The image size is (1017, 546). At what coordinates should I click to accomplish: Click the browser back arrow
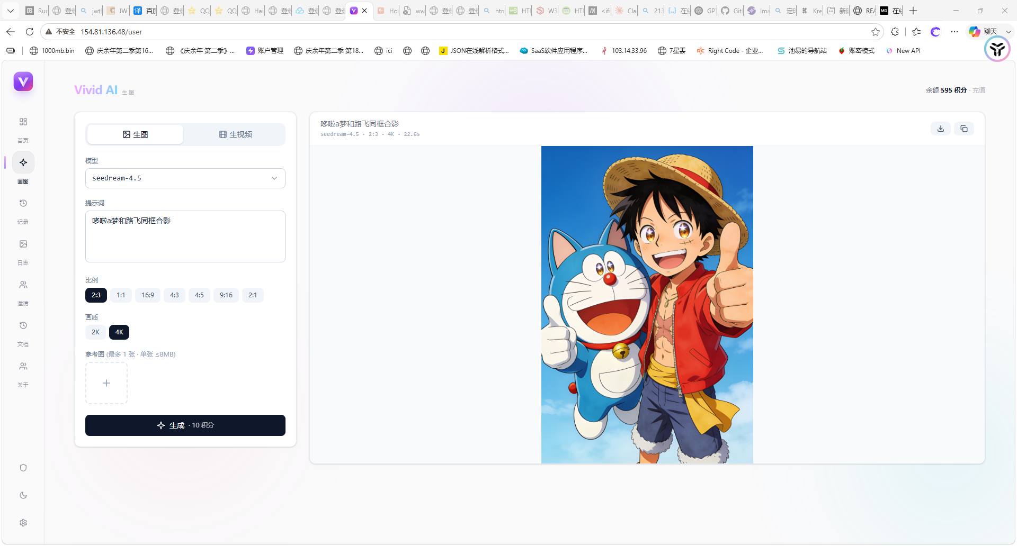click(x=11, y=32)
